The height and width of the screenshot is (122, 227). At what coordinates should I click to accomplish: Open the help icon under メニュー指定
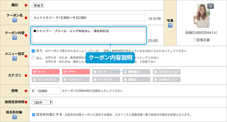click(15, 59)
